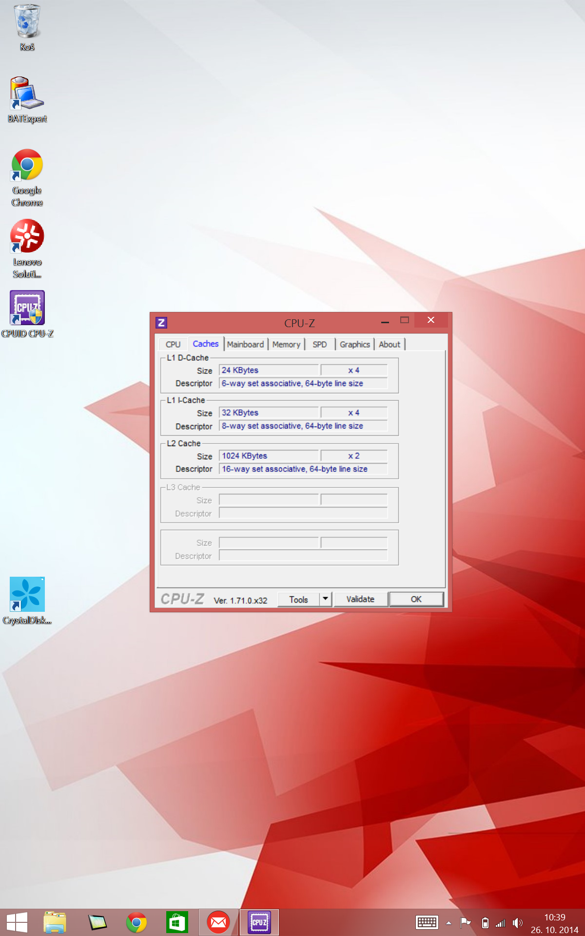The image size is (585, 936).
Task: Click L1 I-Cache size 32 KBytes field
Action: (269, 412)
